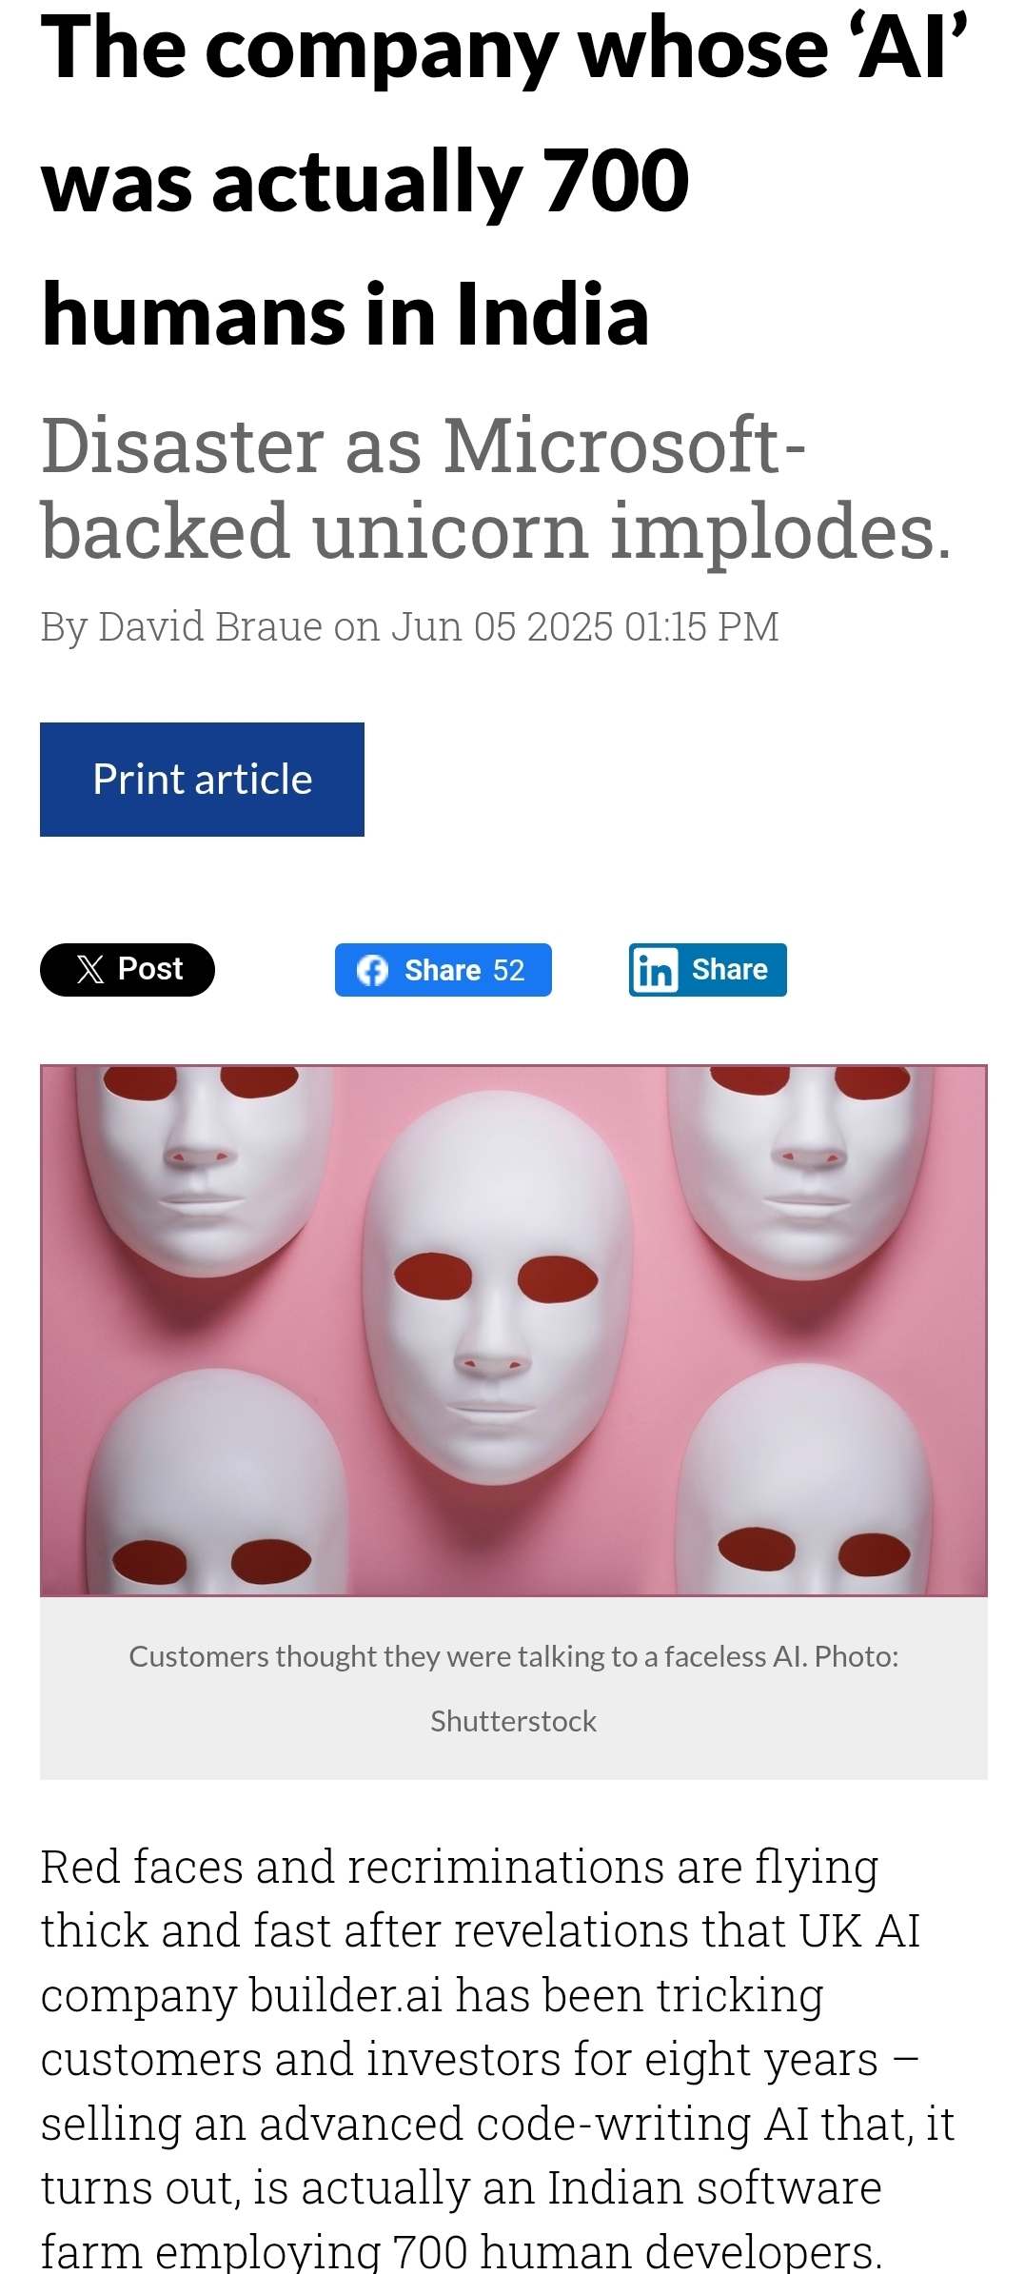
Task: Click the word 'Shutterstock' photo credit
Action: click(513, 1721)
